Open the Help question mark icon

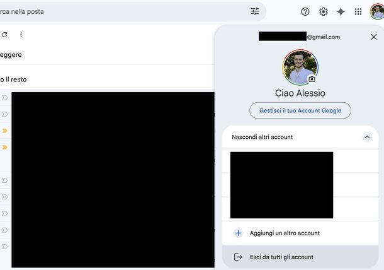305,11
